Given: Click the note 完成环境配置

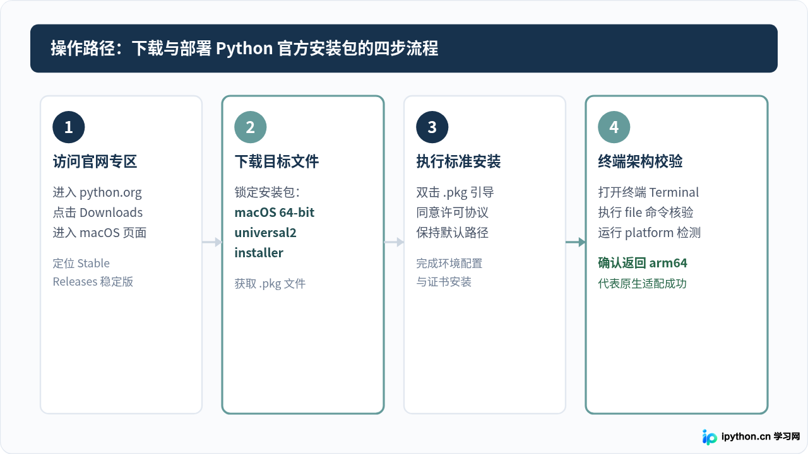Looking at the screenshot, I should 449,264.
